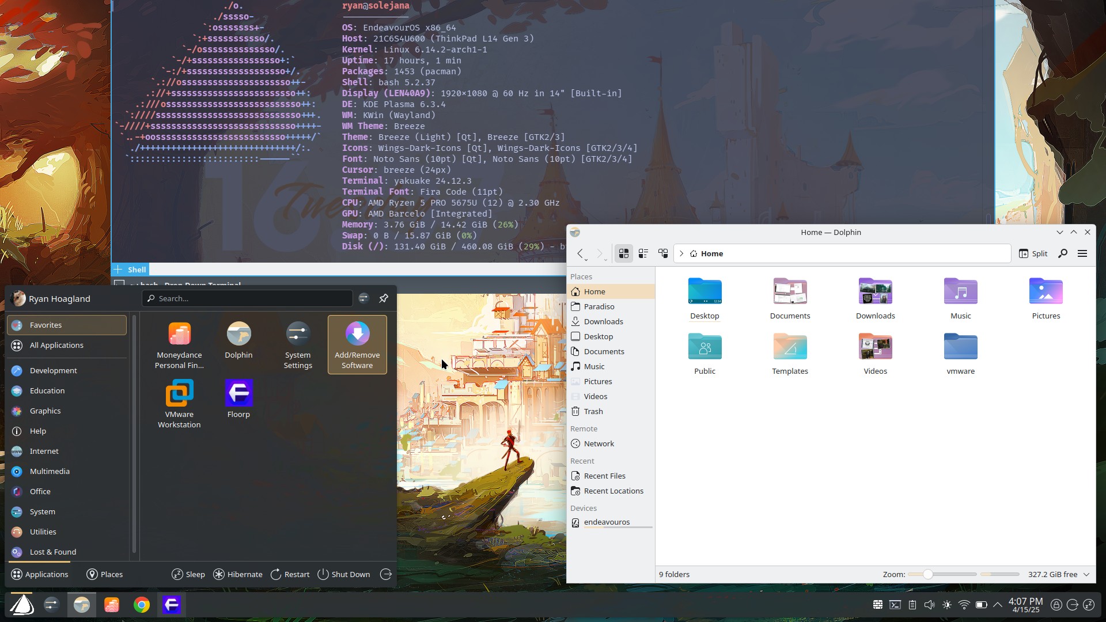Viewport: 1106px width, 622px height.
Task: Click the round arrow button after Shut Down
Action: (386, 574)
